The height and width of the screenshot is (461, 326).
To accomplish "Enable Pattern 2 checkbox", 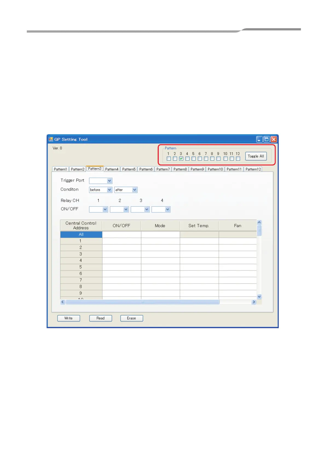I will [175, 159].
